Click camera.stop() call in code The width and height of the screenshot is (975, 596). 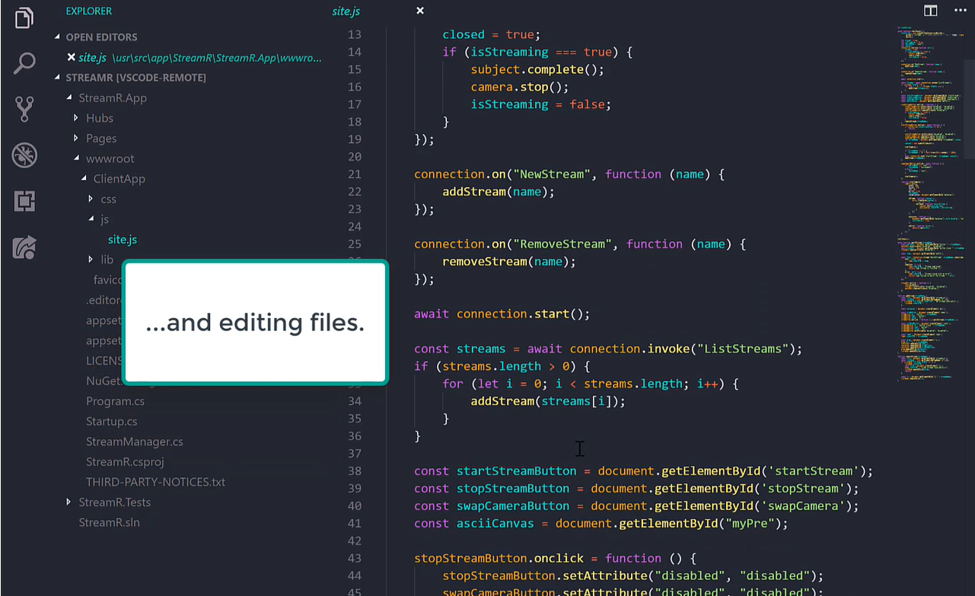520,87
